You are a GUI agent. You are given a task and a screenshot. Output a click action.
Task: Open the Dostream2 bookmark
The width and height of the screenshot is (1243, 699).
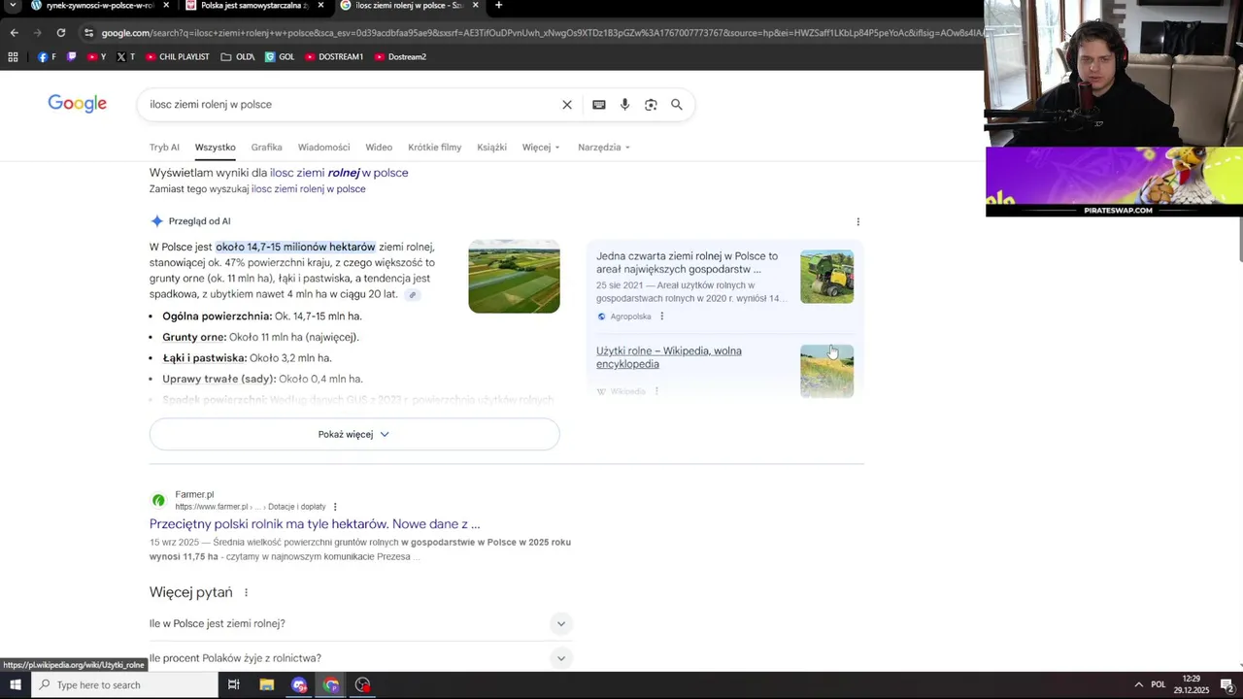click(400, 57)
